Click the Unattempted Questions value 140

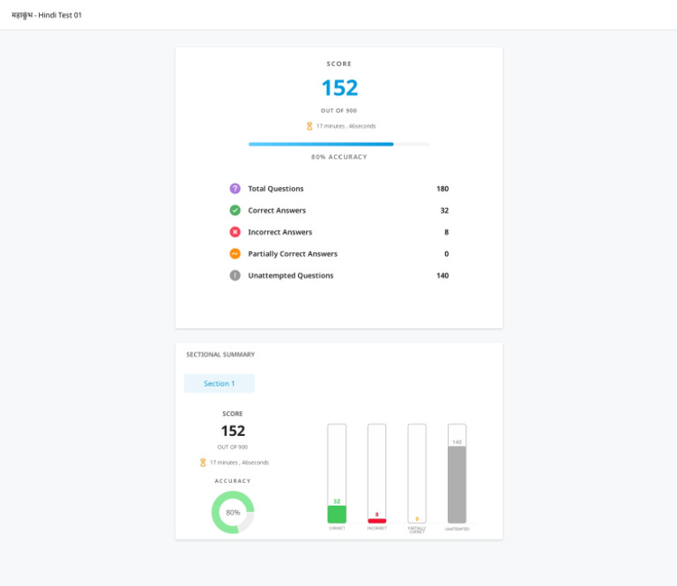coord(443,275)
